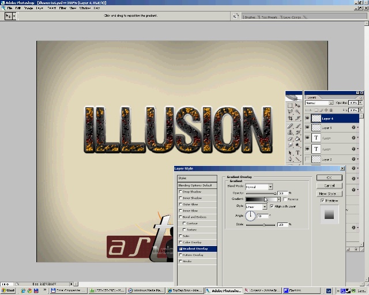
Task: Select the Dodge tool
Action: pyautogui.click(x=298, y=145)
